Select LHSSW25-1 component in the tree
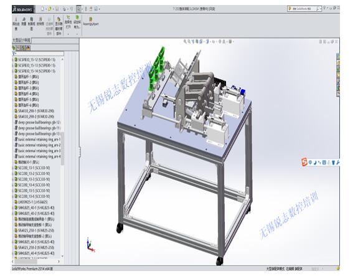 tap(33, 202)
